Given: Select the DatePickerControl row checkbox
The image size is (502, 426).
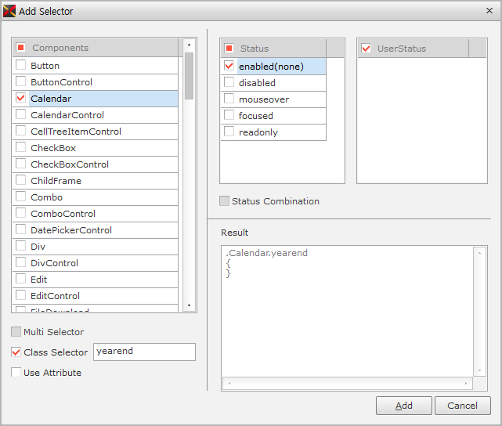Looking at the screenshot, I should click(x=21, y=230).
